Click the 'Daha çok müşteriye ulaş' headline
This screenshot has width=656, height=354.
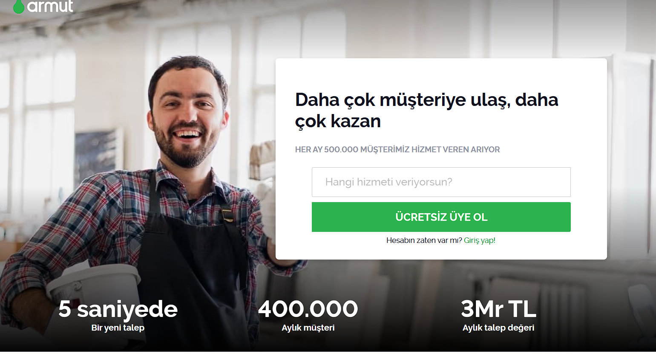(426, 110)
